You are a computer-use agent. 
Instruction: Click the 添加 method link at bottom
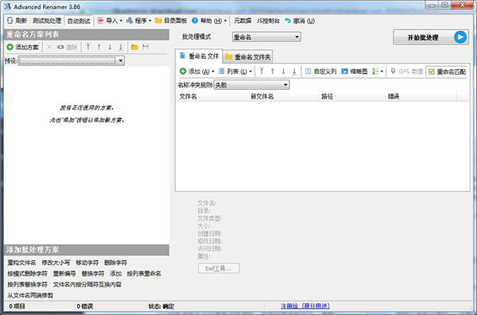click(115, 274)
